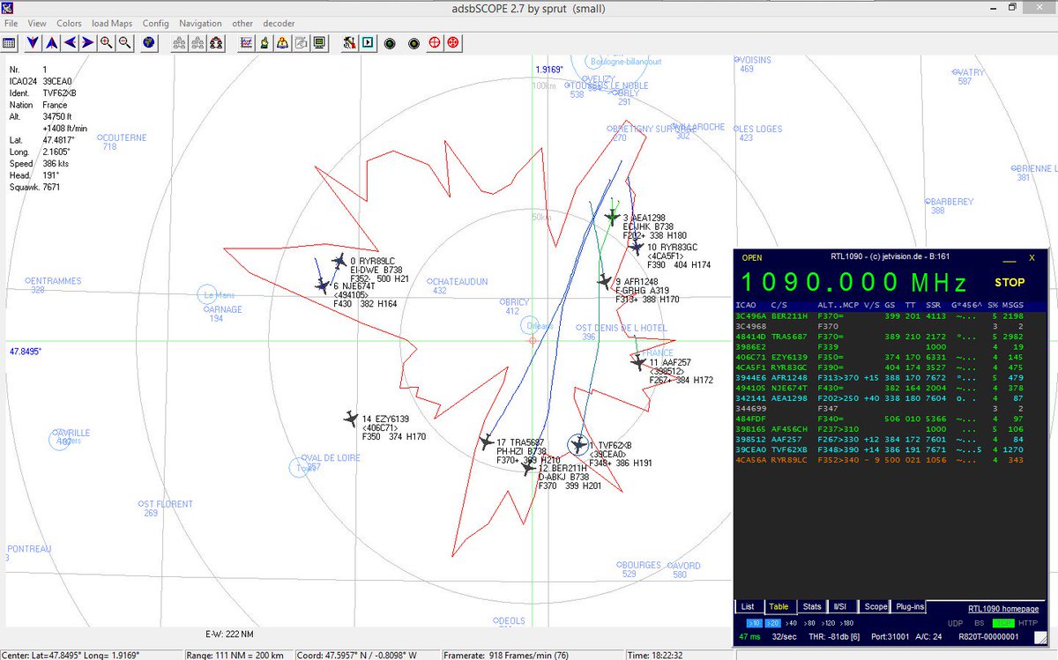Enable the HTTP output option

click(x=1028, y=623)
